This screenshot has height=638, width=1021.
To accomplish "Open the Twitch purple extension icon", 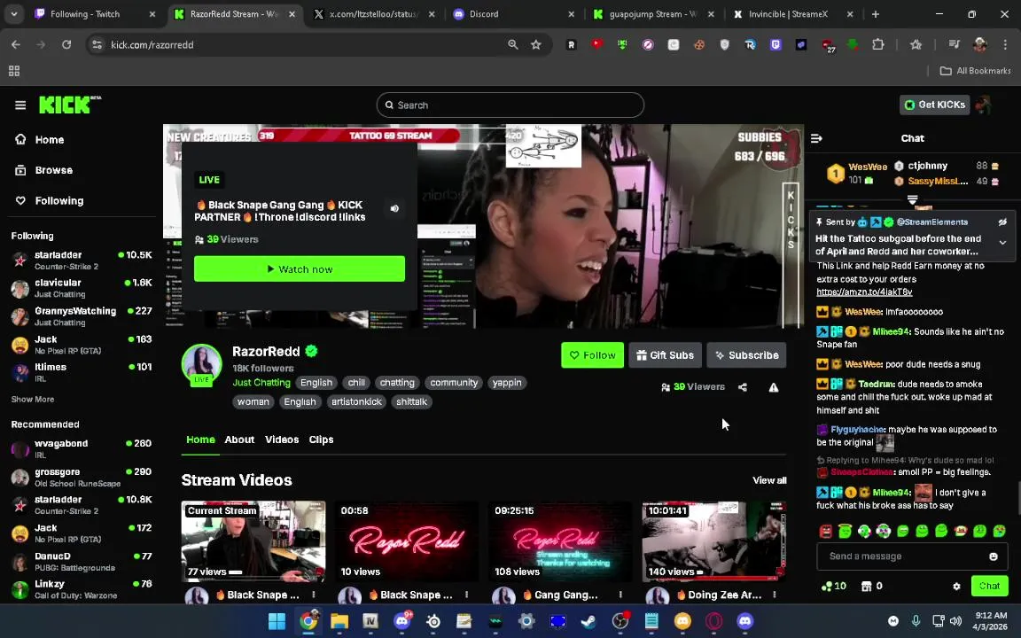I will [x=775, y=44].
